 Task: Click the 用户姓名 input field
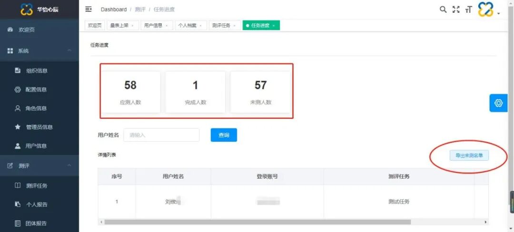point(161,135)
